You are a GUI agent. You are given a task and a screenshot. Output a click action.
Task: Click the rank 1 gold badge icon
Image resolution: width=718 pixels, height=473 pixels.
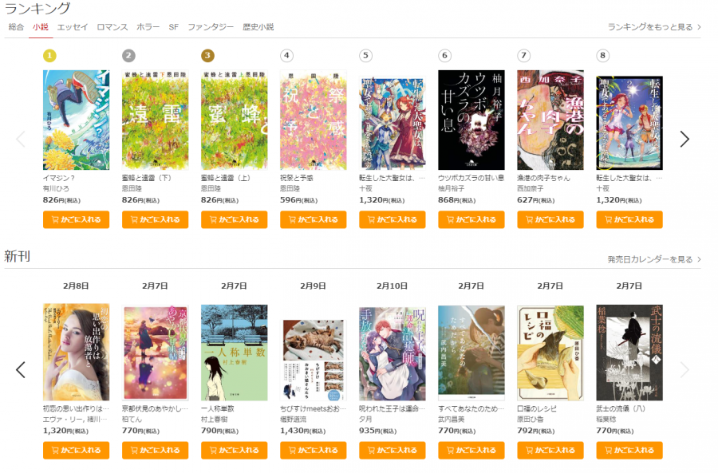point(49,56)
